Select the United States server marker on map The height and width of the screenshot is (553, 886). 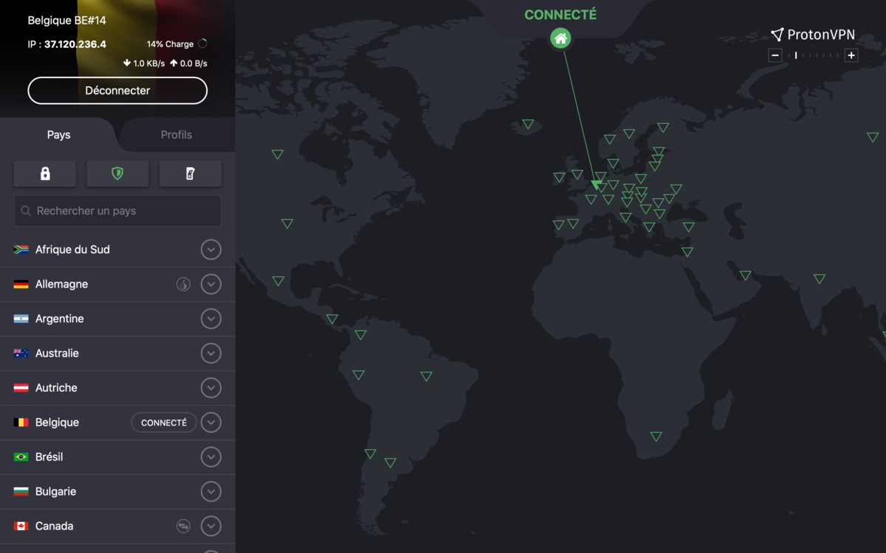click(x=287, y=223)
